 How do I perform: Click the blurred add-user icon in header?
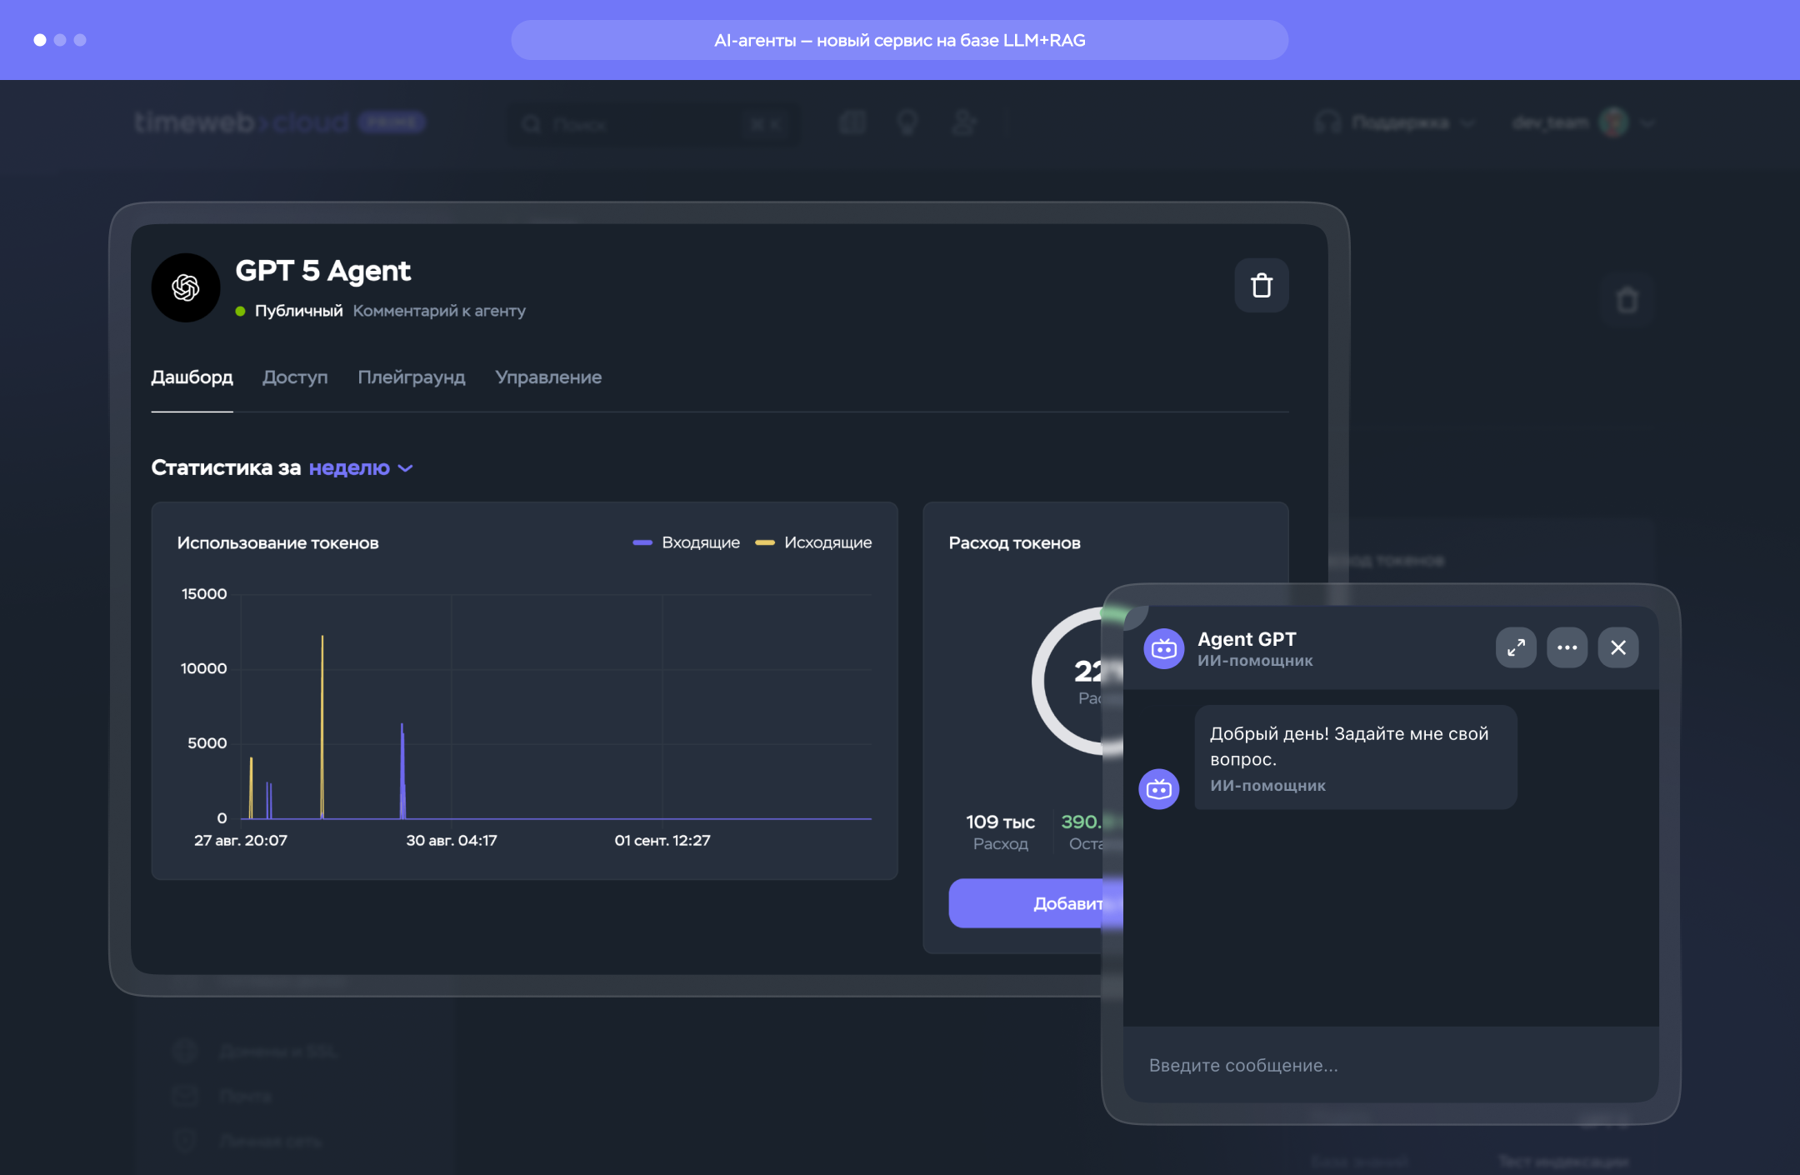tap(964, 123)
